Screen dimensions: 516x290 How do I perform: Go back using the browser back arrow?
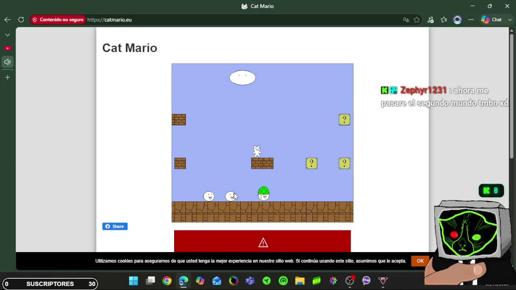7,20
